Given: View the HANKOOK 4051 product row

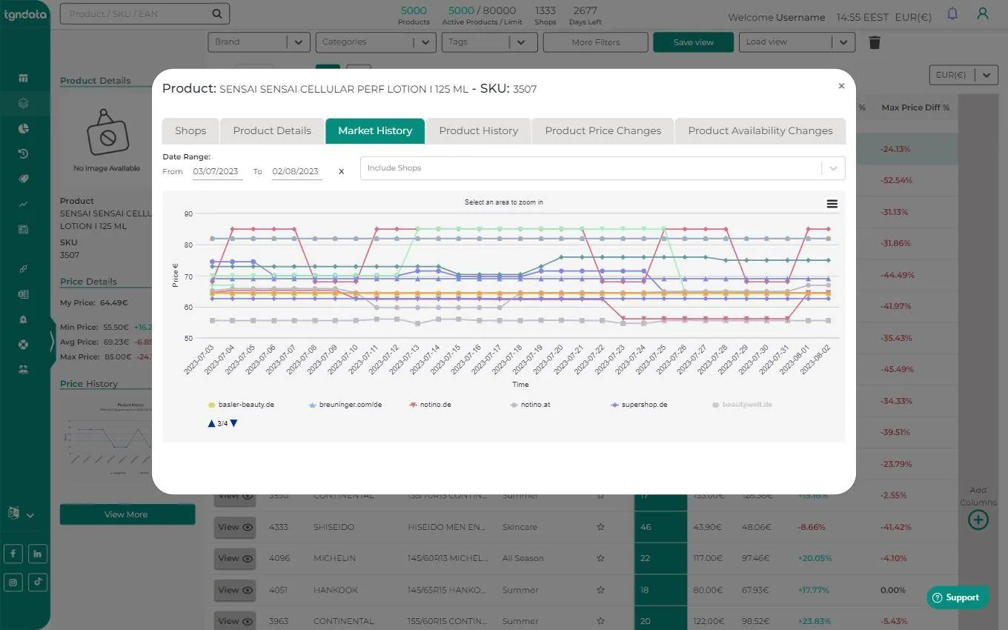Looking at the screenshot, I should pyautogui.click(x=235, y=590).
